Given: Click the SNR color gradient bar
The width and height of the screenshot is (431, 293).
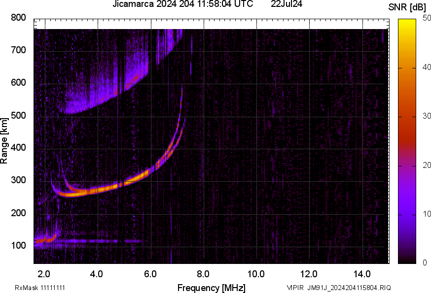Looking at the screenshot, I should pos(407,141).
